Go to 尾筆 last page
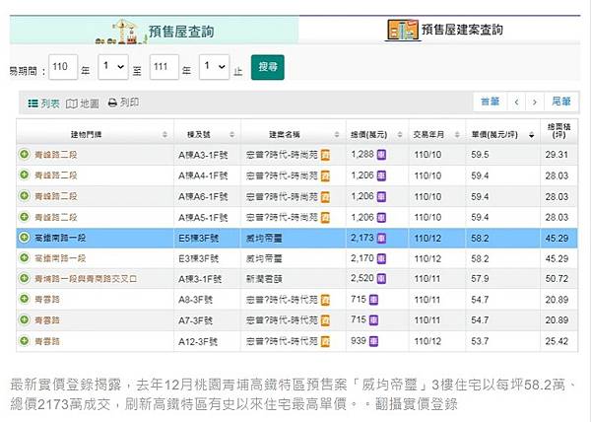The image size is (591, 422). pyautogui.click(x=560, y=102)
